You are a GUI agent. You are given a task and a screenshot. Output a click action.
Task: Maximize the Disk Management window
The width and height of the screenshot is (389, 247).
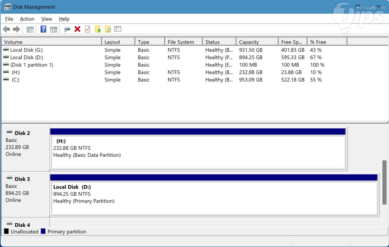(x=358, y=7)
